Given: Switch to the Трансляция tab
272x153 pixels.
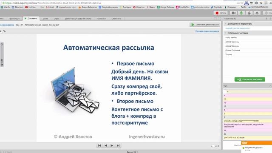Looking at the screenshot, I should point(14,19).
